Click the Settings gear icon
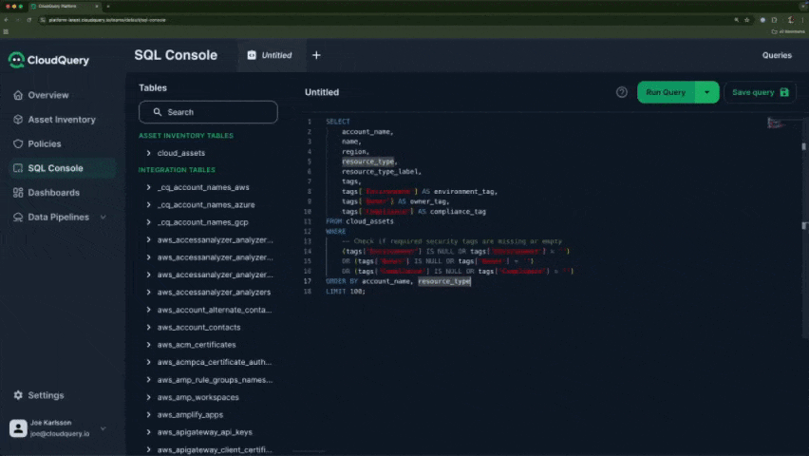Screen dimensions: 809x456 18,395
